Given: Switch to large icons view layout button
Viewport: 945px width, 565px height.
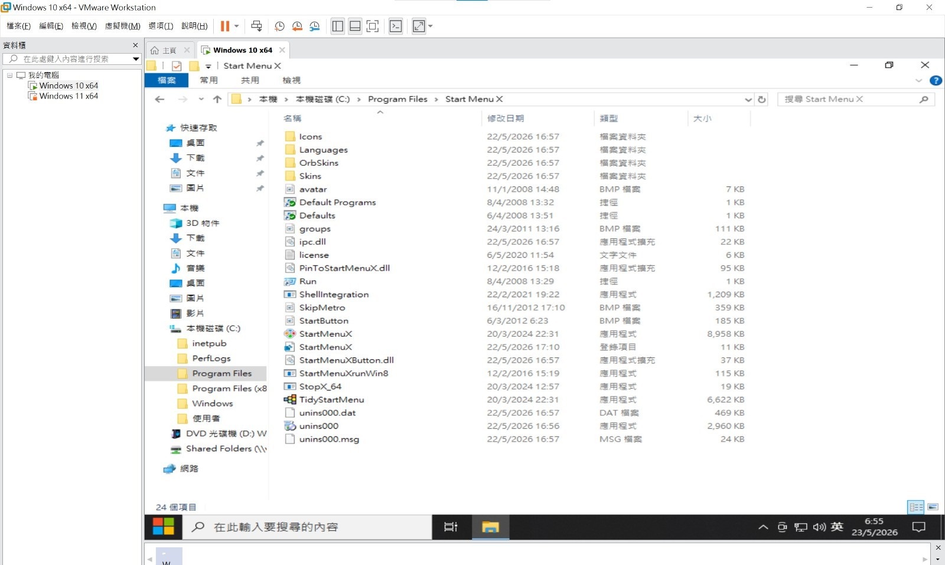Looking at the screenshot, I should [933, 507].
